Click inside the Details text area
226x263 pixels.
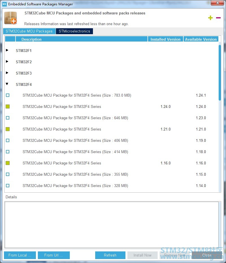tap(112, 225)
